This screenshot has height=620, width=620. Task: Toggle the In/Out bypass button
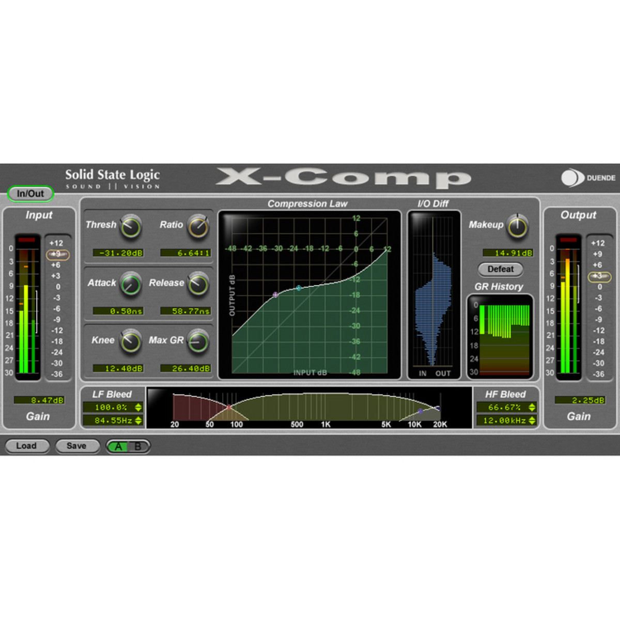[30, 194]
